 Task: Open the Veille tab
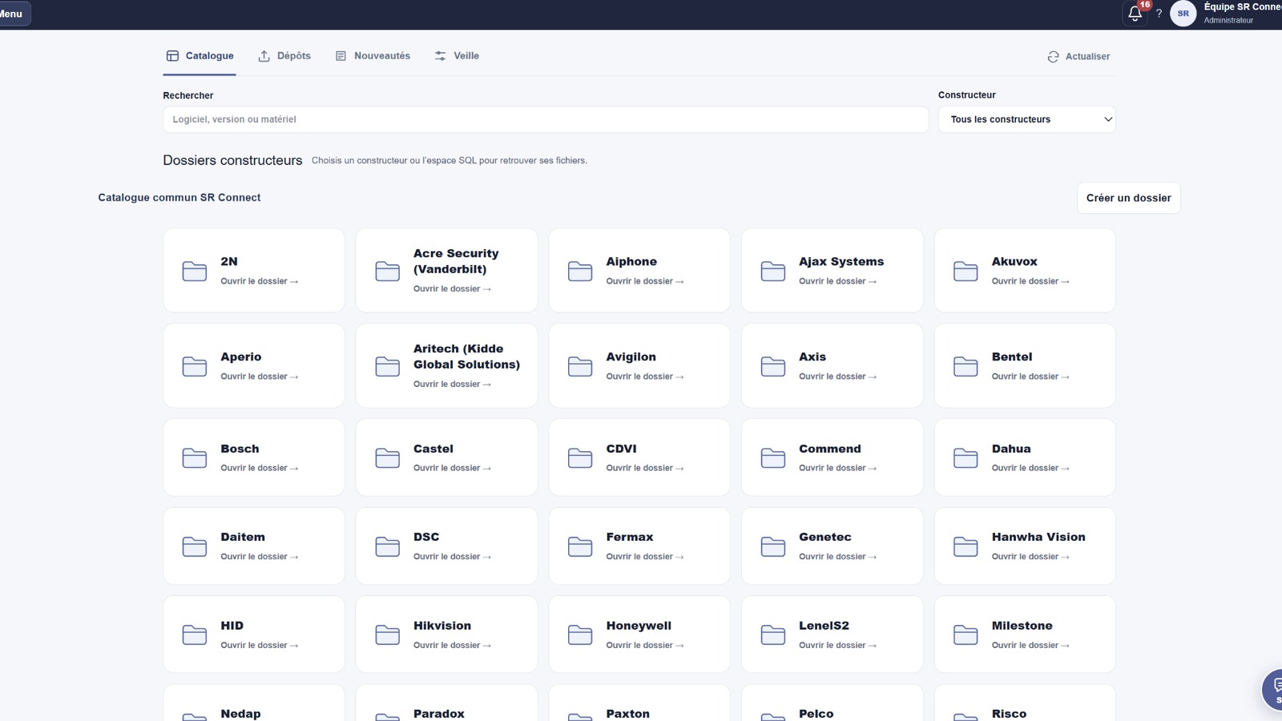[457, 56]
